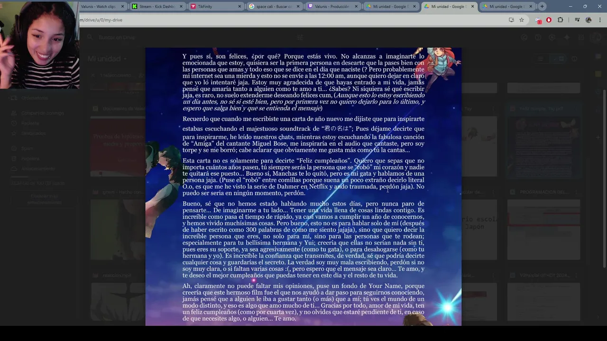Screen dimensions: 607x341
Task: Open the Chrome three-dot menu
Action: (600, 20)
